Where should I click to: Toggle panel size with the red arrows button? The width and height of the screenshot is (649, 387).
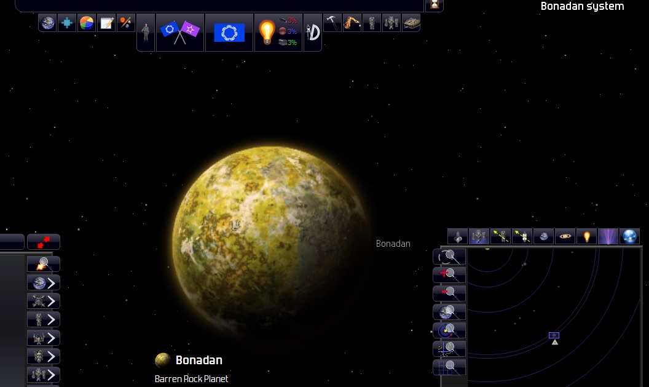coord(44,242)
